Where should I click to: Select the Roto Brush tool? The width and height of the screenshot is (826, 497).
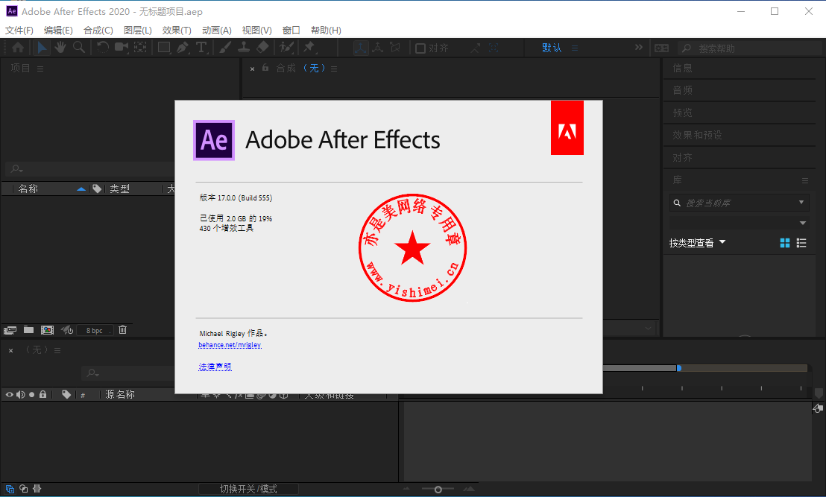point(286,48)
